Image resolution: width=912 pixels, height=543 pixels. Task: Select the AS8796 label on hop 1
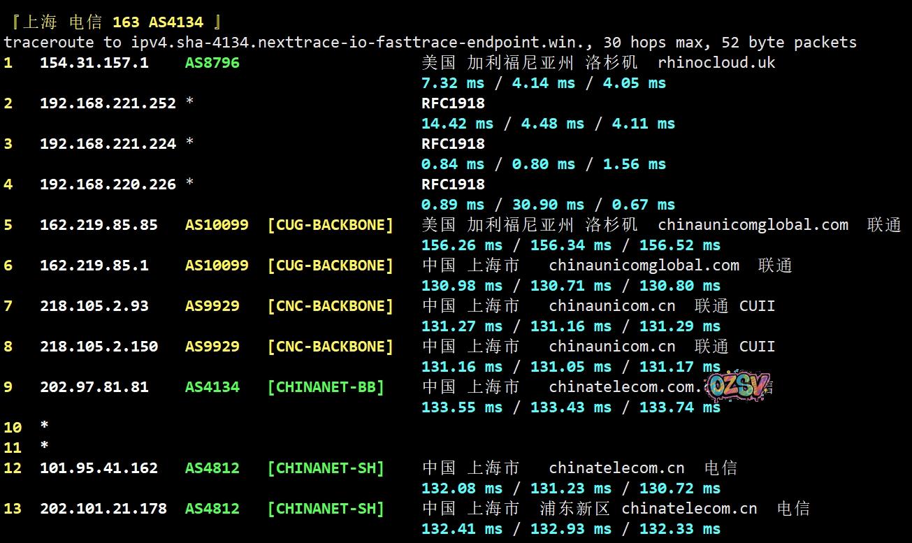(212, 63)
